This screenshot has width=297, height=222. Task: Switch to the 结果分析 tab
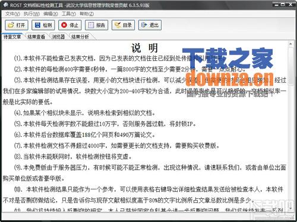point(80,37)
